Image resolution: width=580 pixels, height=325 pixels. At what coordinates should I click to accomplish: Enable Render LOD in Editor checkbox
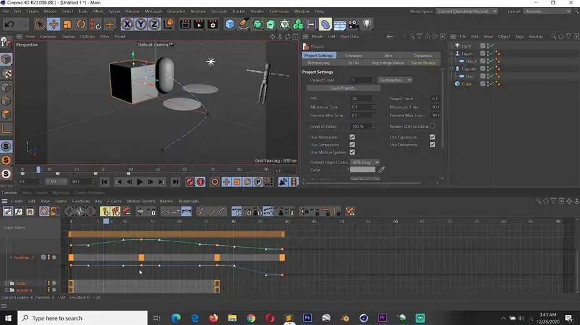click(x=432, y=126)
